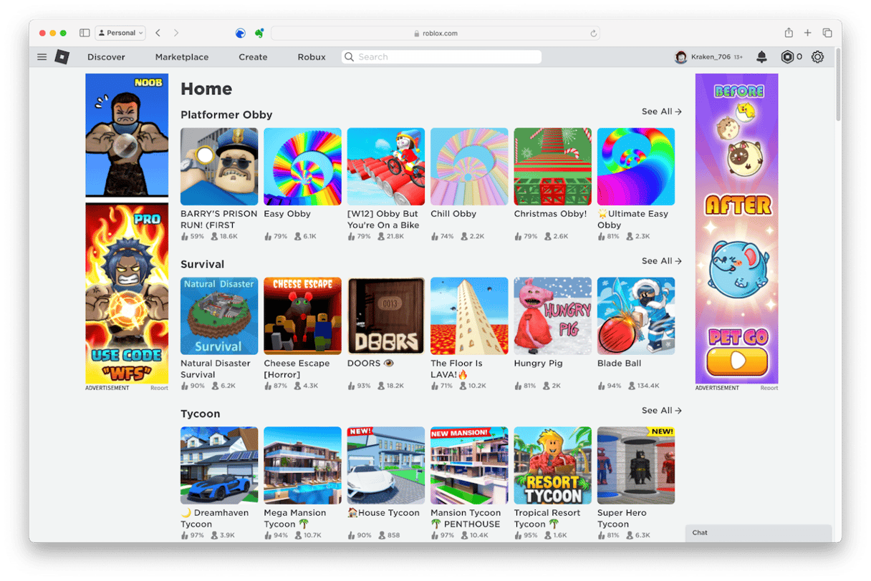
Task: Open the Create tab
Action: (253, 57)
